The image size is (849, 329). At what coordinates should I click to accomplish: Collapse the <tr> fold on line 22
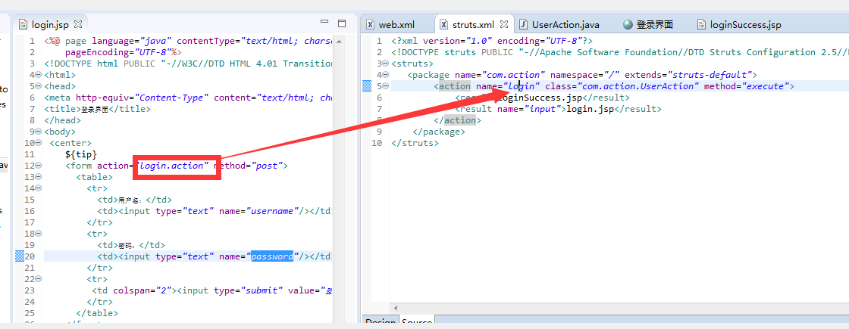click(x=39, y=279)
